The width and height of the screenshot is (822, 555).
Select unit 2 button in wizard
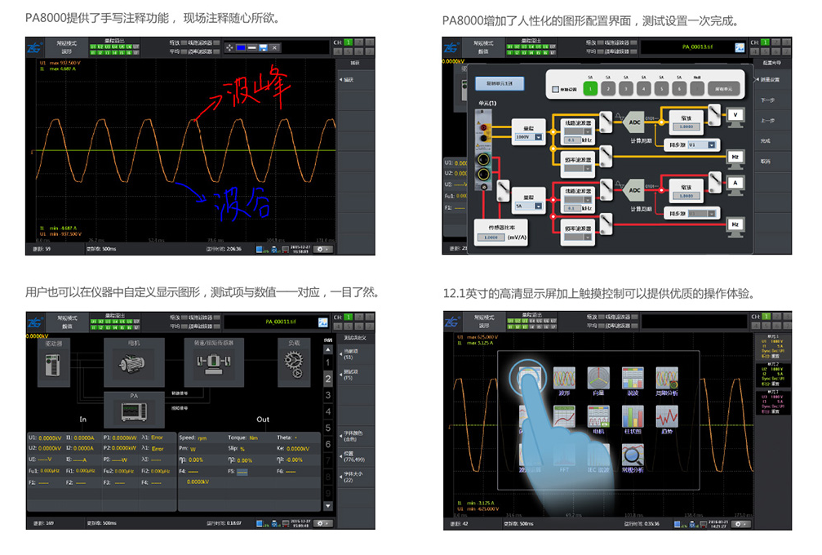tap(608, 89)
